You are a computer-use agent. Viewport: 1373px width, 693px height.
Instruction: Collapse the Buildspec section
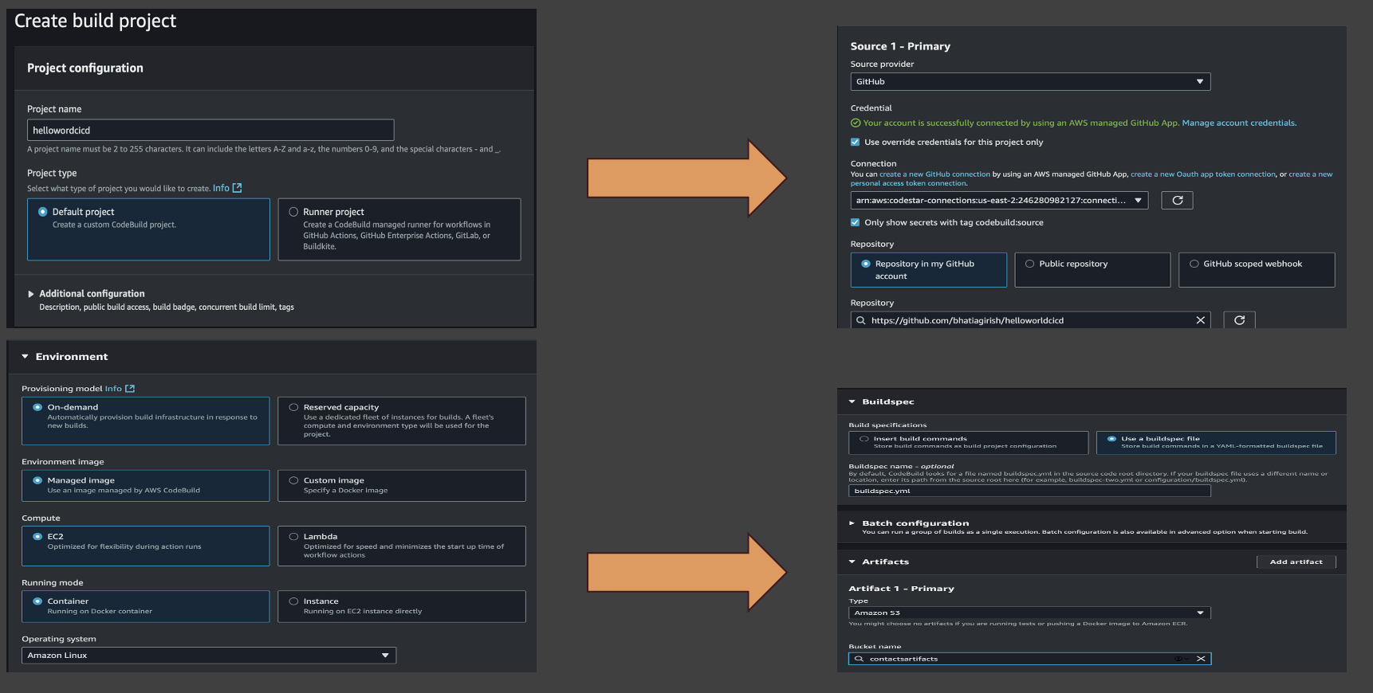852,401
